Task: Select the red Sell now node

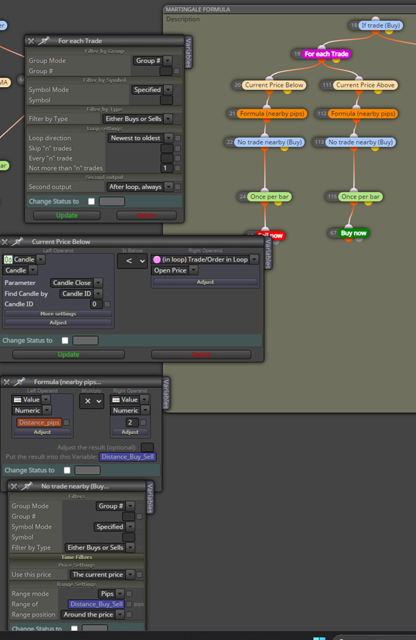Action: [271, 235]
